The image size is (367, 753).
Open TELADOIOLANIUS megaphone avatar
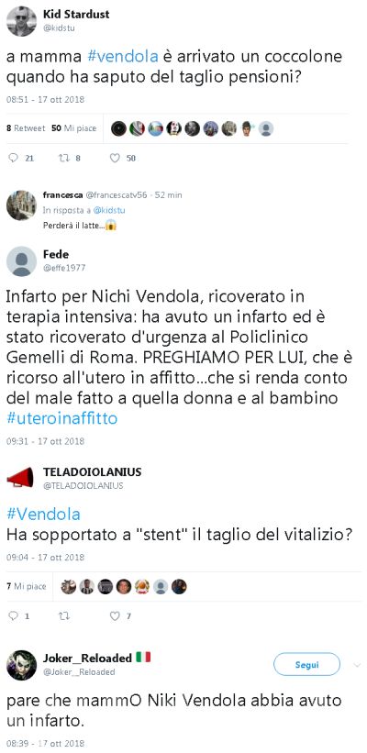click(x=20, y=477)
